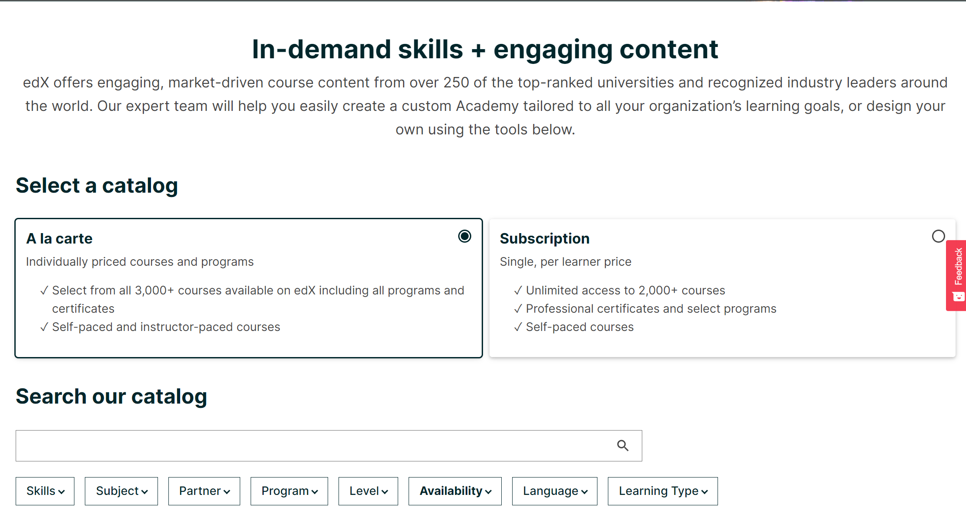966x511 pixels.
Task: Select the Subscription catalog card
Action: pyautogui.click(x=722, y=287)
